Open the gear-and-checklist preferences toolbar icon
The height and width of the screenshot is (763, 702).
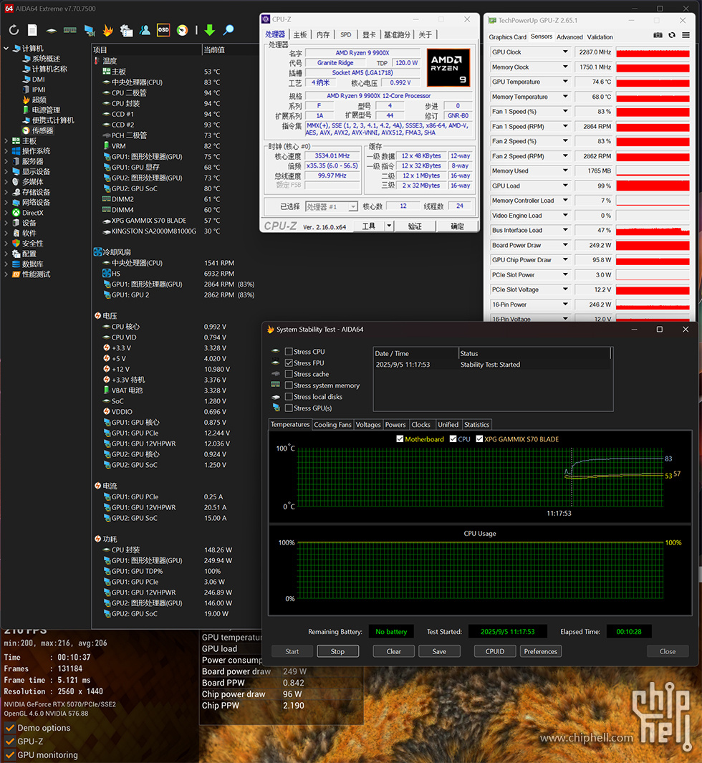click(127, 30)
